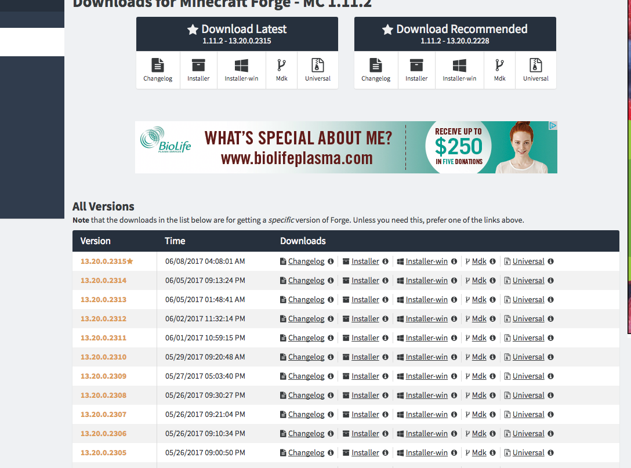
Task: Get Installer-win under Download Latest
Action: coord(241,70)
